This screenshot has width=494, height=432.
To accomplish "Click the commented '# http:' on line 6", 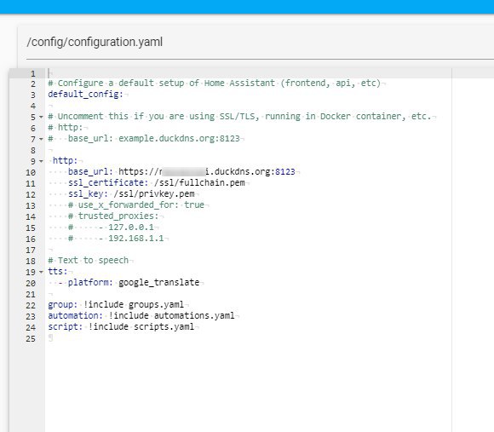I will coord(66,127).
